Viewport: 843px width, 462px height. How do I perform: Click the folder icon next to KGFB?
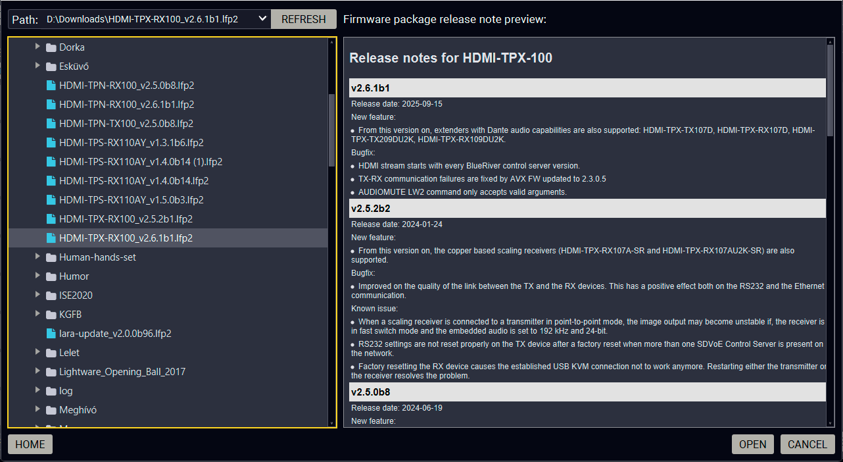(51, 314)
